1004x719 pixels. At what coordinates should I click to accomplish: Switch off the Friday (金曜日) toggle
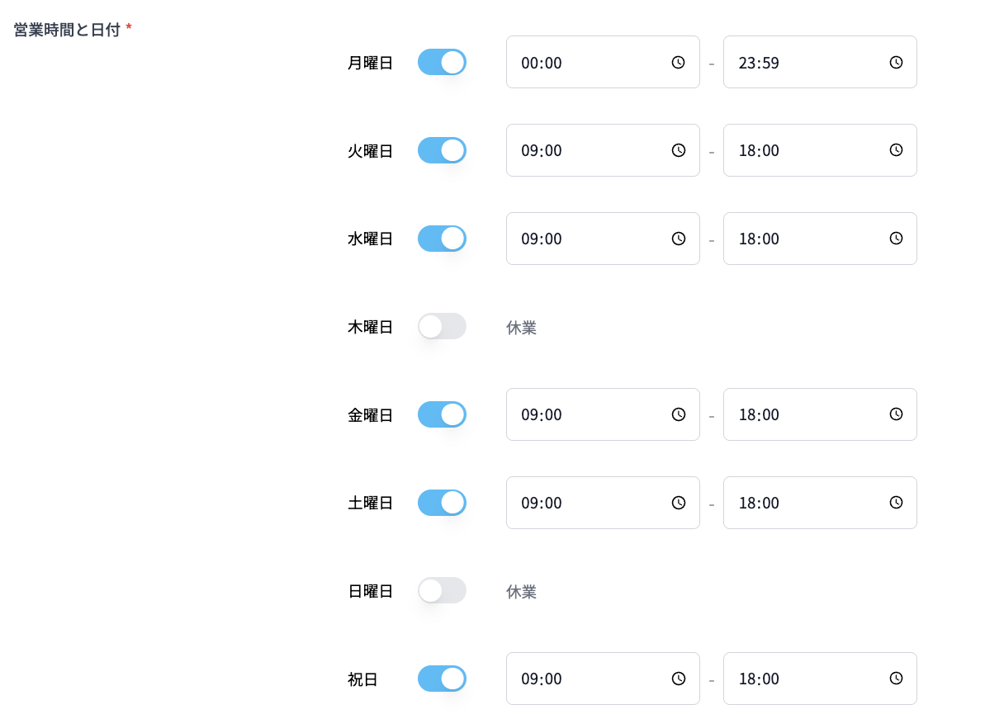point(442,414)
